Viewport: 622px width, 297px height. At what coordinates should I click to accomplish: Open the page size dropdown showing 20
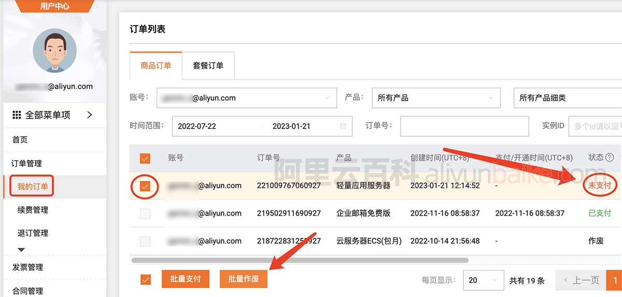pyautogui.click(x=483, y=280)
